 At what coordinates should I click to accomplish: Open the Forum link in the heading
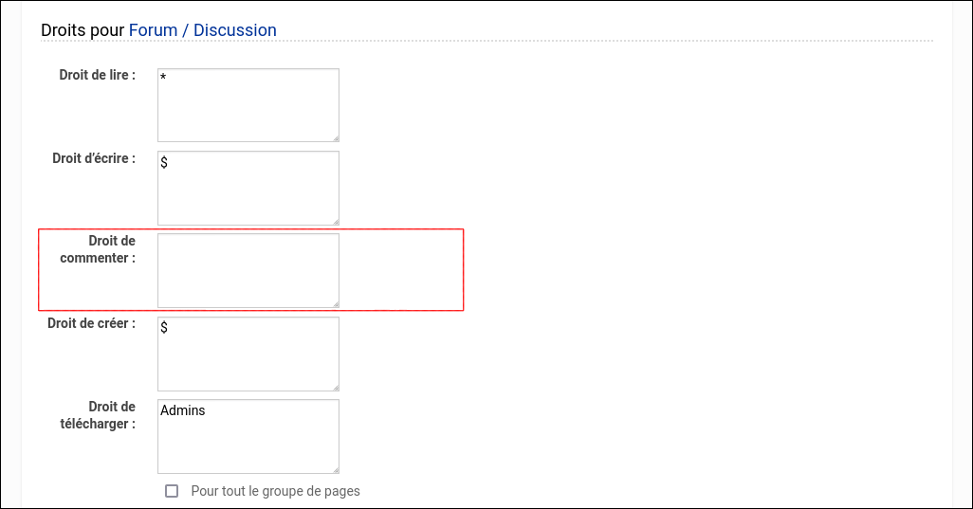[x=153, y=30]
